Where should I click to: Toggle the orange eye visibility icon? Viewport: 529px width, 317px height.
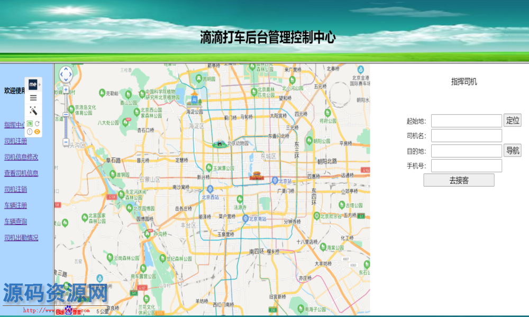(x=37, y=132)
